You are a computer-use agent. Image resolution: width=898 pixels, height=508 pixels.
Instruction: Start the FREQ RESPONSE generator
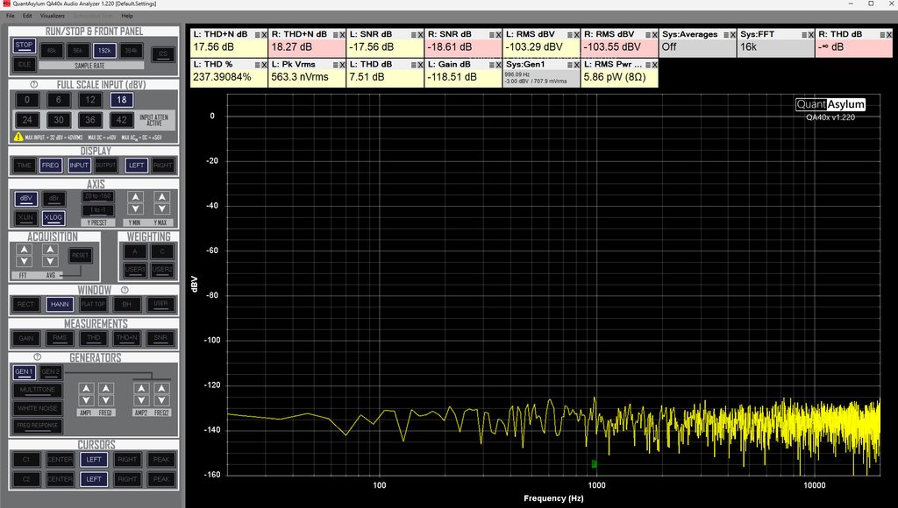click(x=38, y=426)
